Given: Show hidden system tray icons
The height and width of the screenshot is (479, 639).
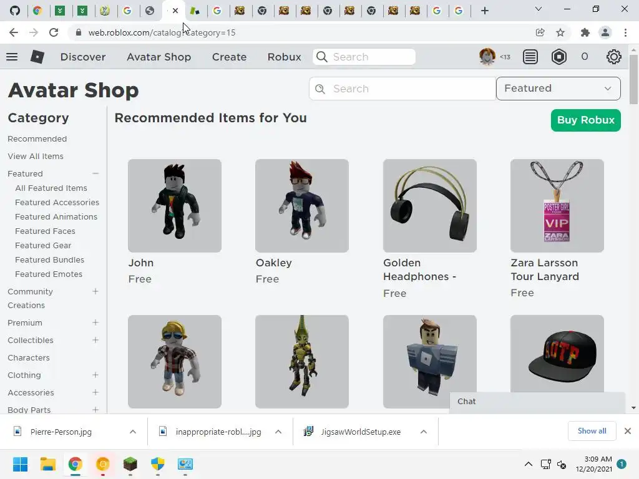Looking at the screenshot, I should coord(528,464).
